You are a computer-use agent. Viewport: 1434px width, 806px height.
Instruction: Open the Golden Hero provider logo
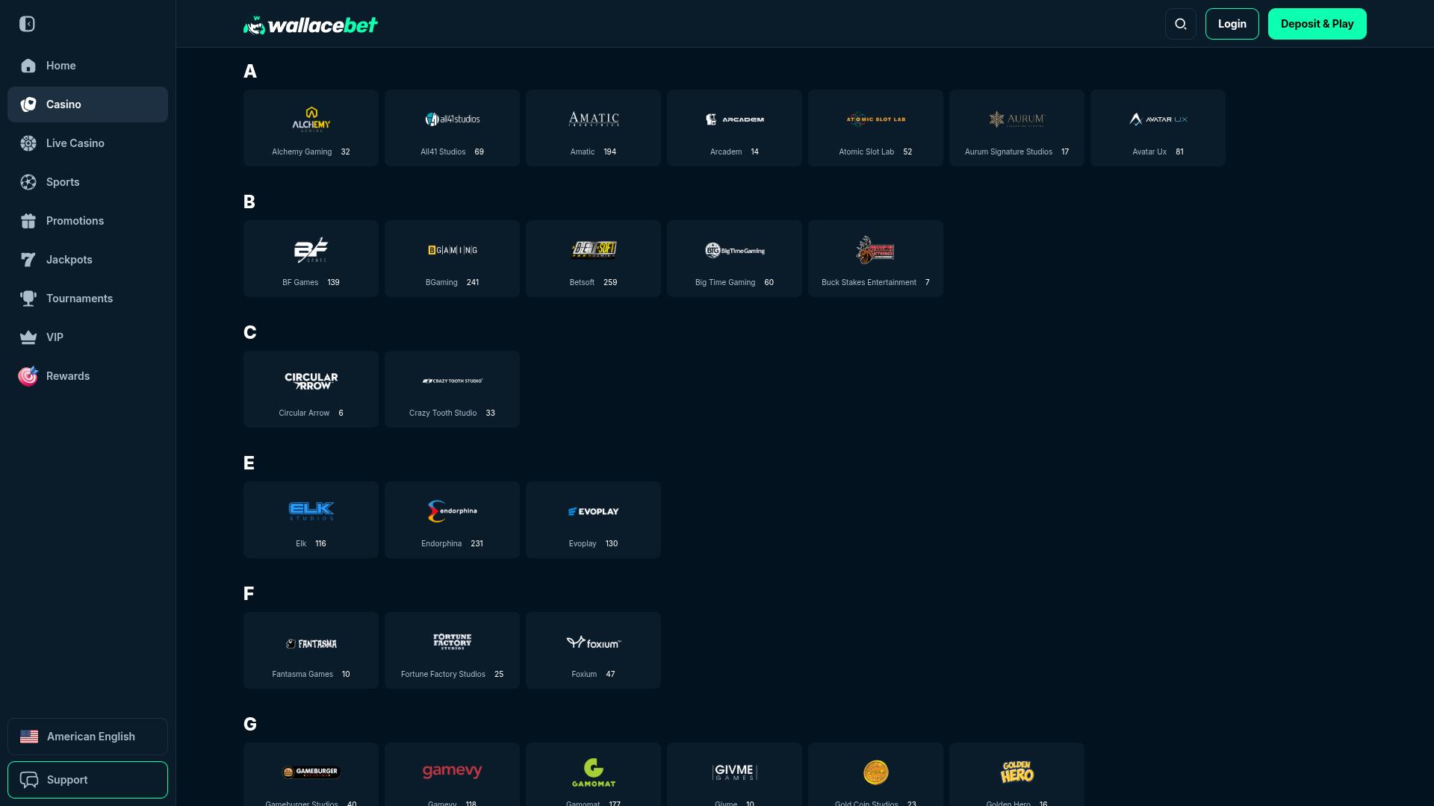coord(1017,772)
